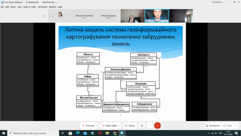This screenshot has height=136, width=241.
Task: Click the ЗемельнаДілянка class box
Action: tap(120, 73)
